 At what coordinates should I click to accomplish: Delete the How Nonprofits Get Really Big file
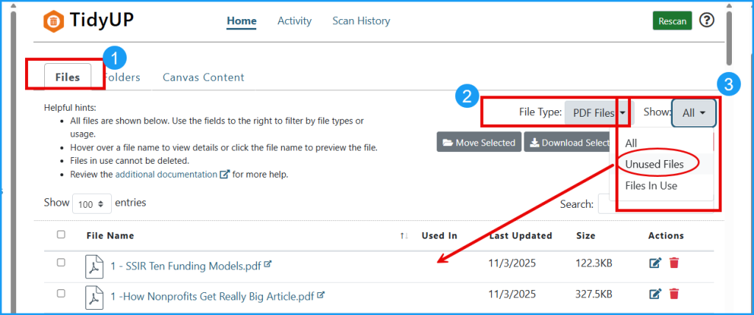(674, 294)
